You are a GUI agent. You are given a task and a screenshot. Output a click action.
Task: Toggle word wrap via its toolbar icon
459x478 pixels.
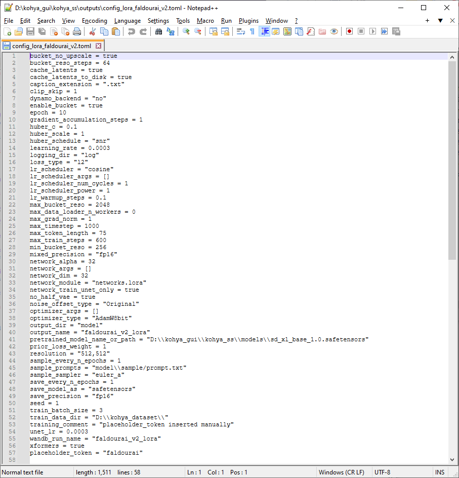pyautogui.click(x=241, y=31)
